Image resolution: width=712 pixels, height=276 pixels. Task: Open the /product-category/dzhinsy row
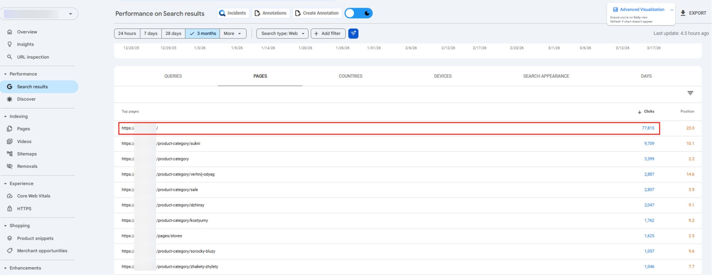coord(408,205)
